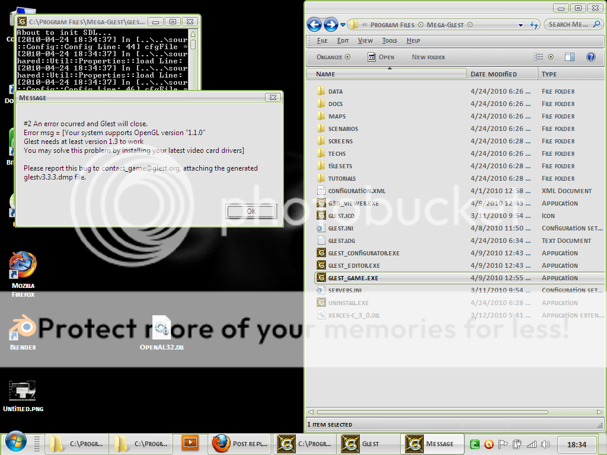The width and height of the screenshot is (607, 455).
Task: Select glest.ini file
Action: pos(460,228)
